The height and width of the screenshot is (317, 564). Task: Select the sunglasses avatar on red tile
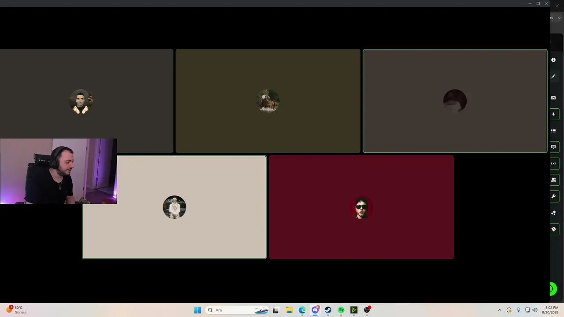coord(361,207)
